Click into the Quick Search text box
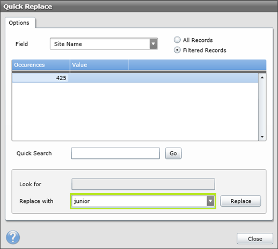This screenshot has height=249, width=278. (x=115, y=153)
